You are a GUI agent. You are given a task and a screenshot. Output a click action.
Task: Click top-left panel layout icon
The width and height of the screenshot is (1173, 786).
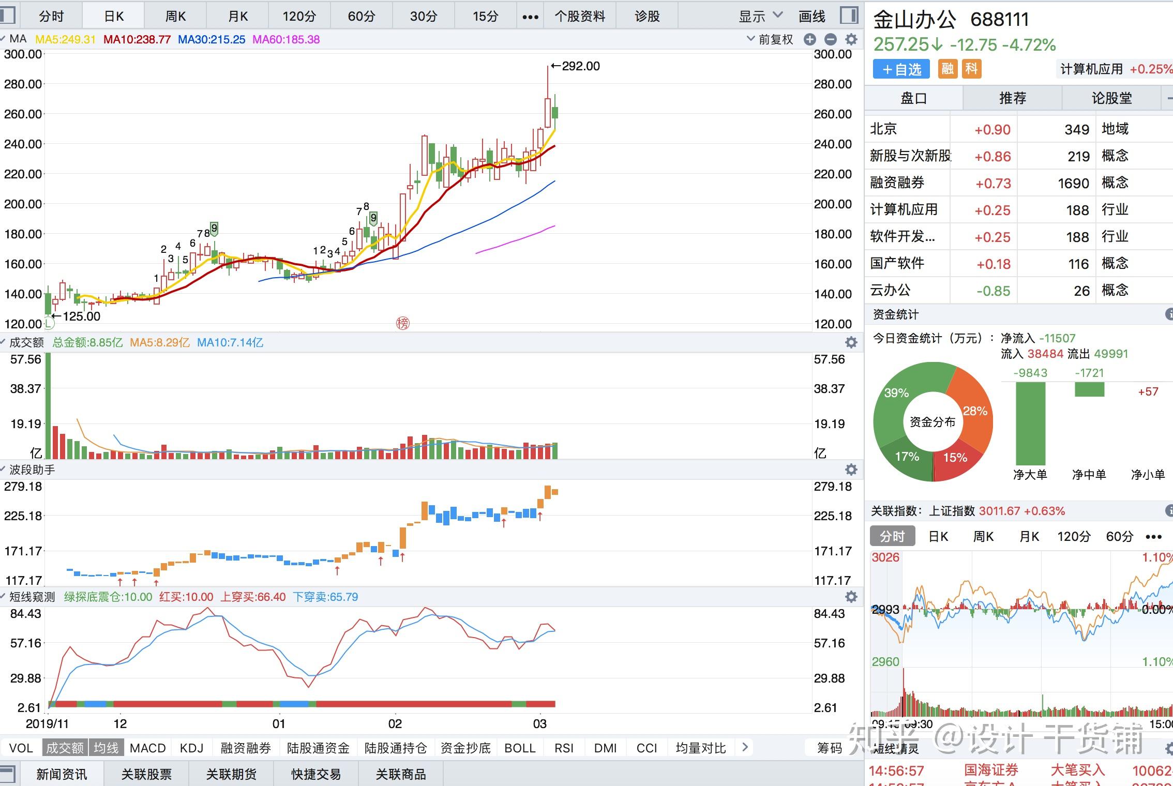(7, 16)
